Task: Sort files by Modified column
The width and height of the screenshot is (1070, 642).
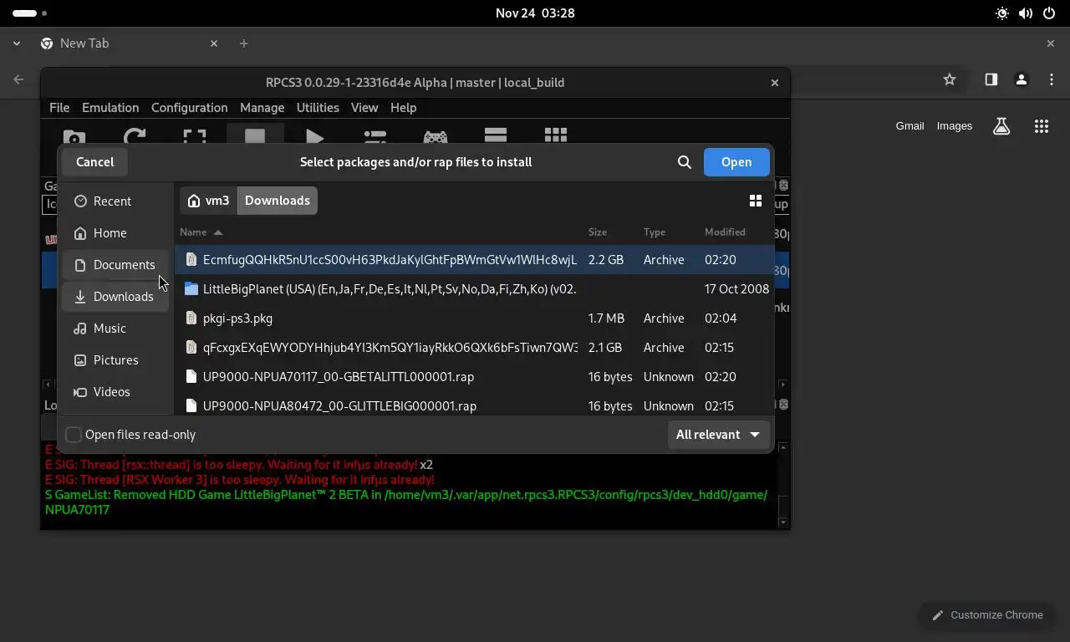Action: 725,232
